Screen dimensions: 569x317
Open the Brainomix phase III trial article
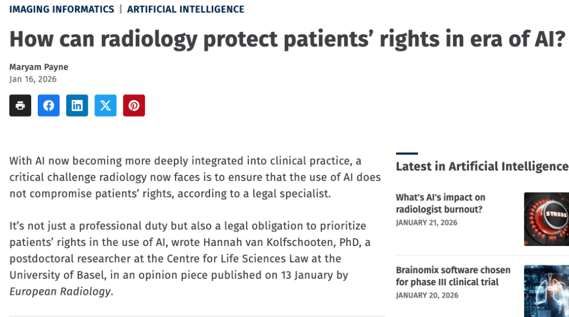(453, 276)
